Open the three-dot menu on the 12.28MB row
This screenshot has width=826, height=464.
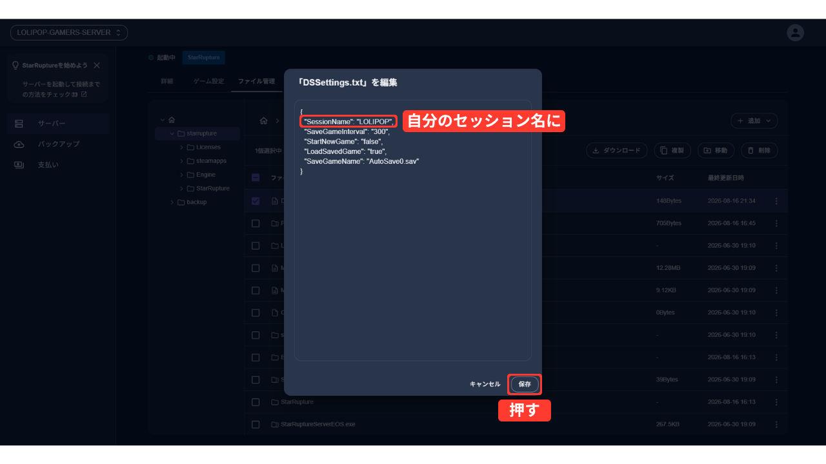[x=776, y=268]
